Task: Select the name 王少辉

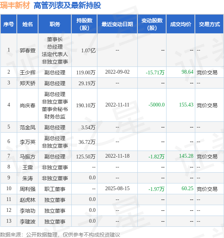Action: coord(28,72)
